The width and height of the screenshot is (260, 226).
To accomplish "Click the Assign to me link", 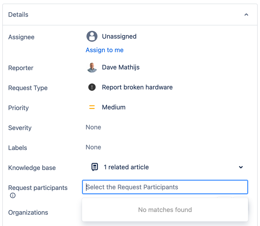I will pos(105,50).
